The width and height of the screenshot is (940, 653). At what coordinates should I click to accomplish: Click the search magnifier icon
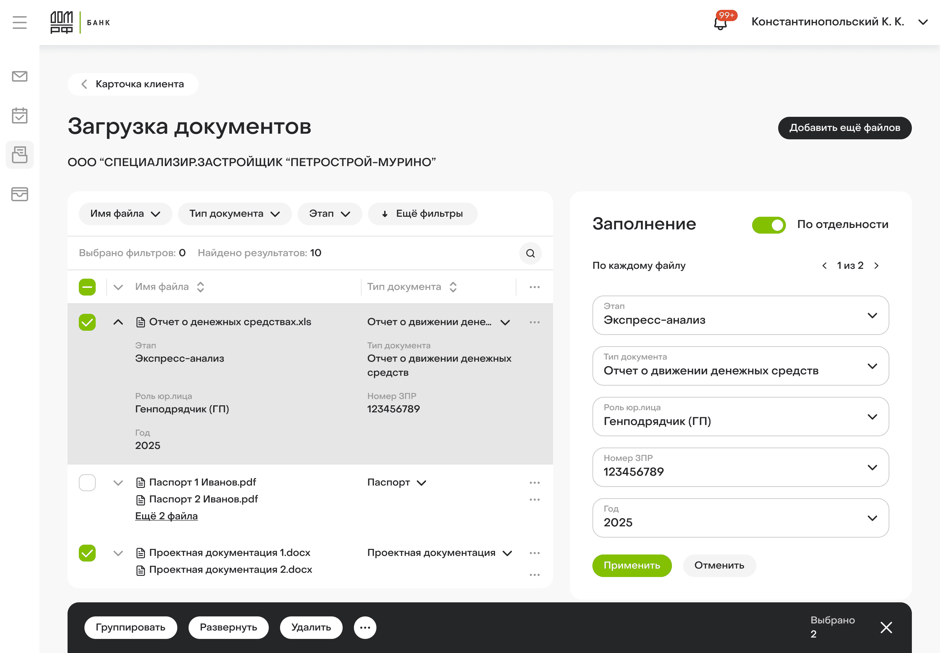point(530,253)
